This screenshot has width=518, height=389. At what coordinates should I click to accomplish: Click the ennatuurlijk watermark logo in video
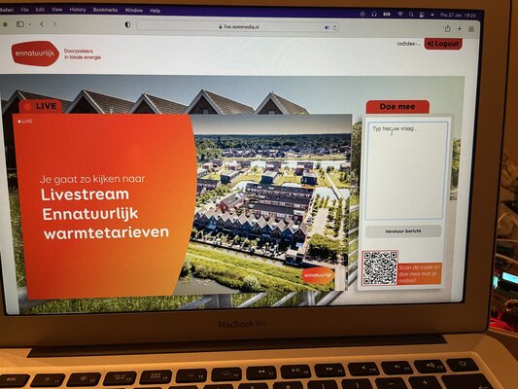click(x=318, y=275)
